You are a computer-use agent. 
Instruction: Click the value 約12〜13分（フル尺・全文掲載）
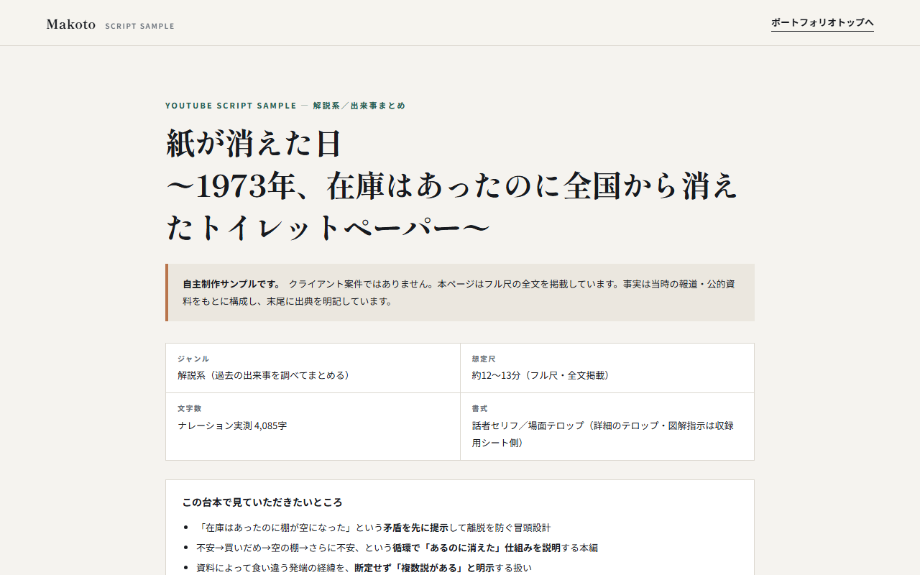(x=540, y=375)
